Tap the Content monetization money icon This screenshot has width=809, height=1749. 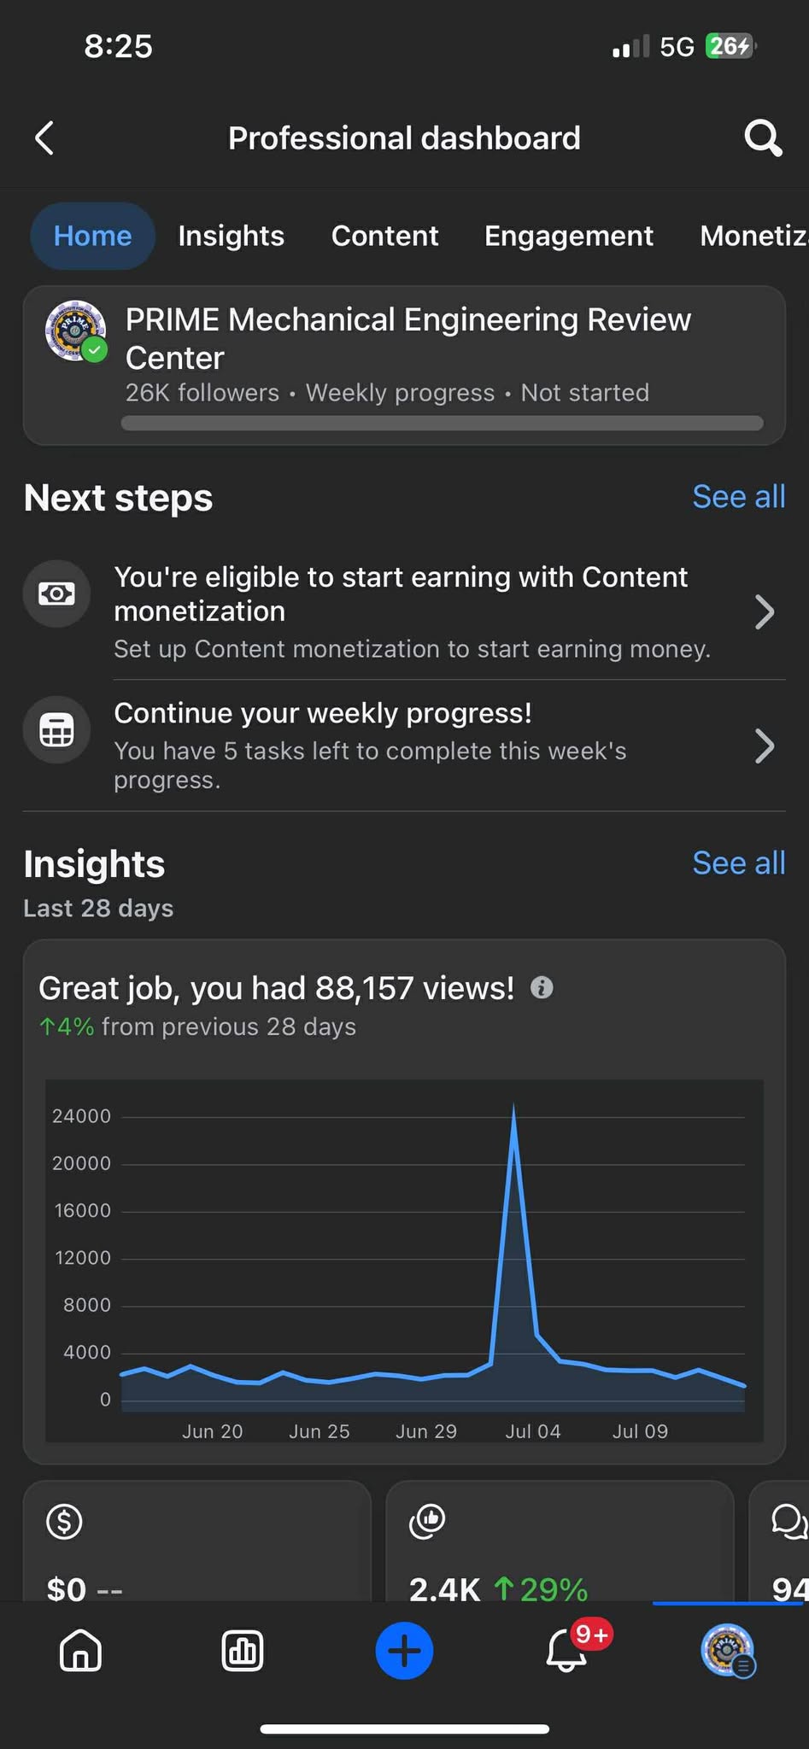[56, 594]
